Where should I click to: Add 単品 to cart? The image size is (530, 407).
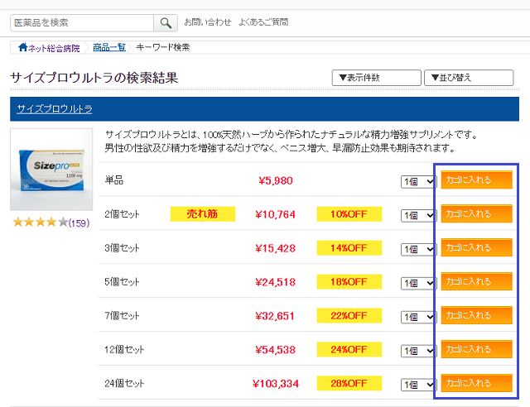[477, 180]
